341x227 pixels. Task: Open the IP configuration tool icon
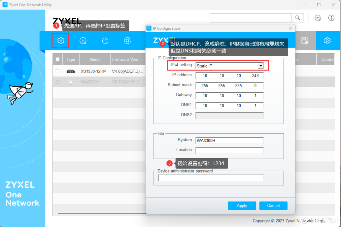(x=60, y=40)
